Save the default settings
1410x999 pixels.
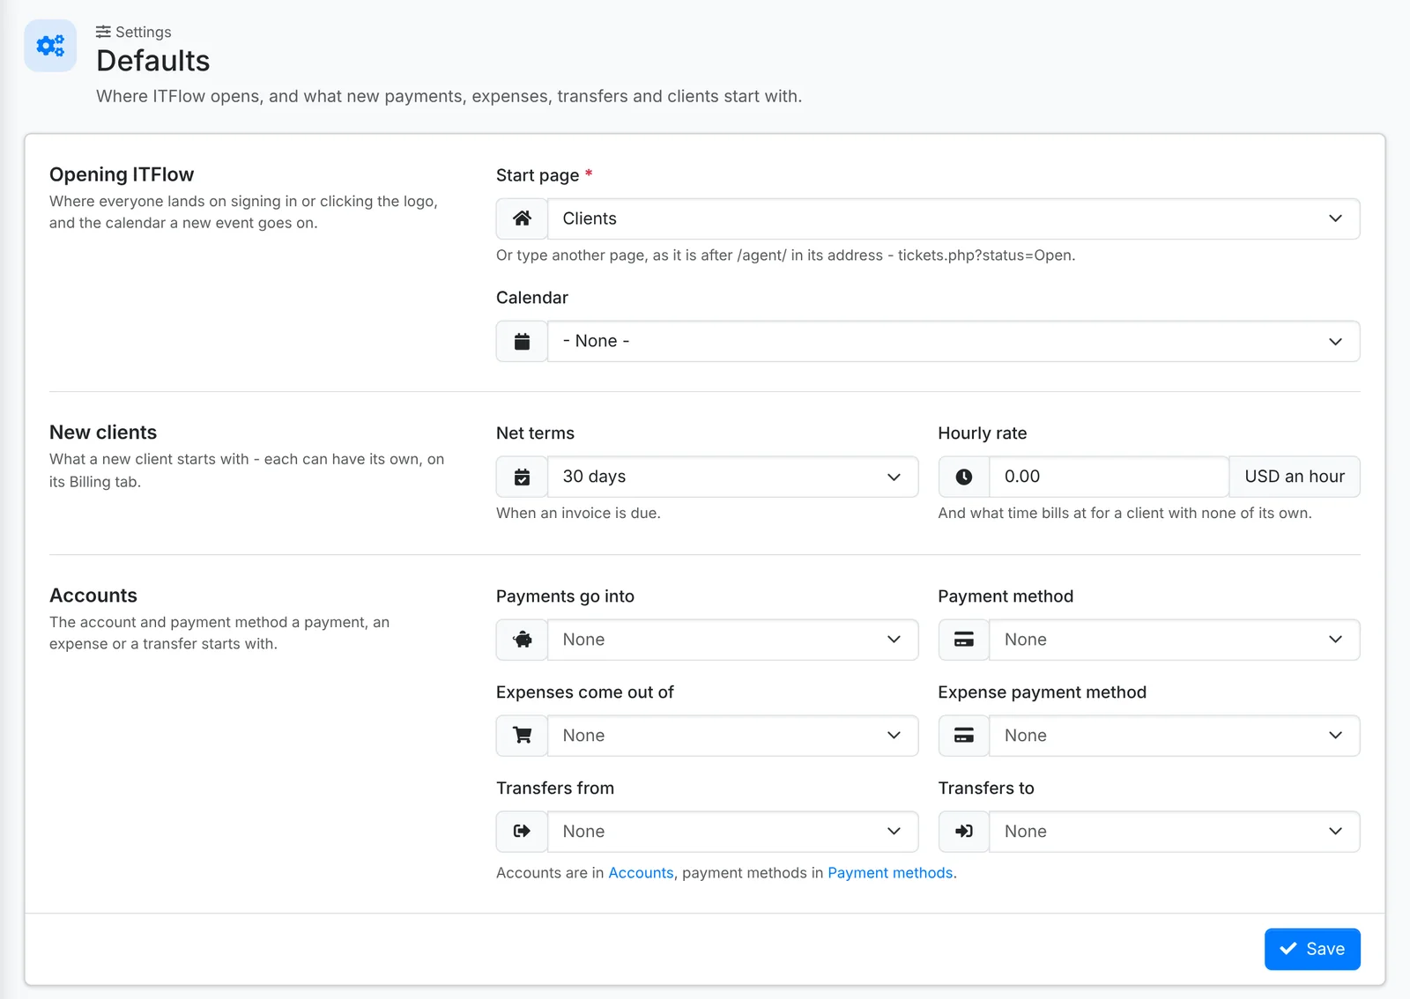tap(1312, 949)
